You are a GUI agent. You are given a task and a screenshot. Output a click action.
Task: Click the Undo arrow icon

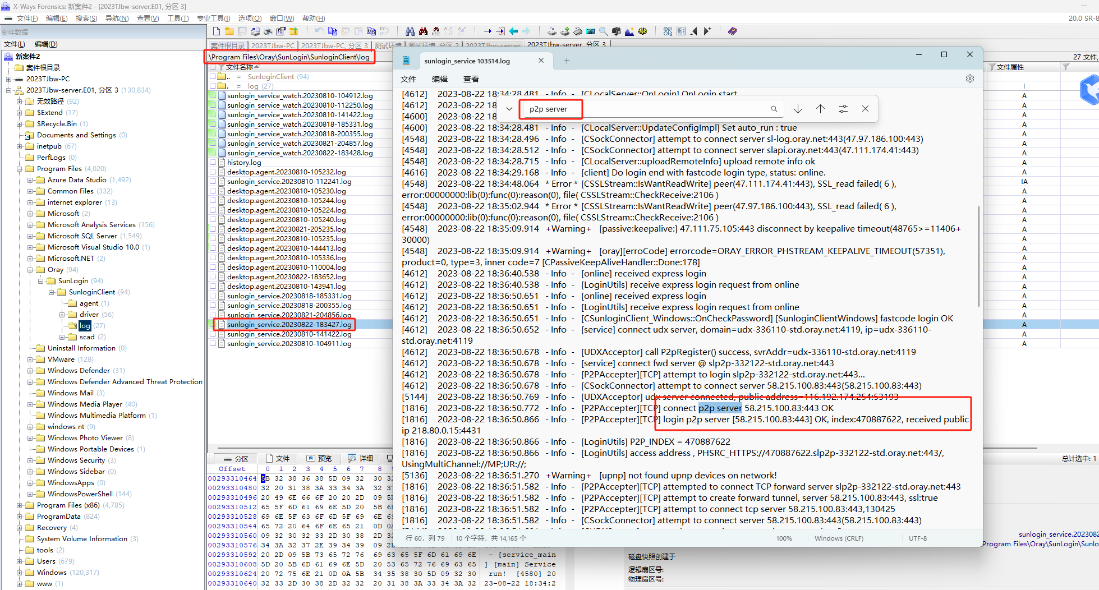click(319, 31)
